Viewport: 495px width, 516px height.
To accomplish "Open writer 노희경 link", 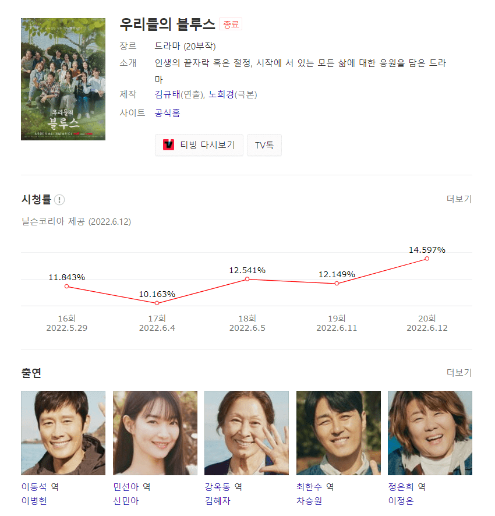I will [x=221, y=94].
